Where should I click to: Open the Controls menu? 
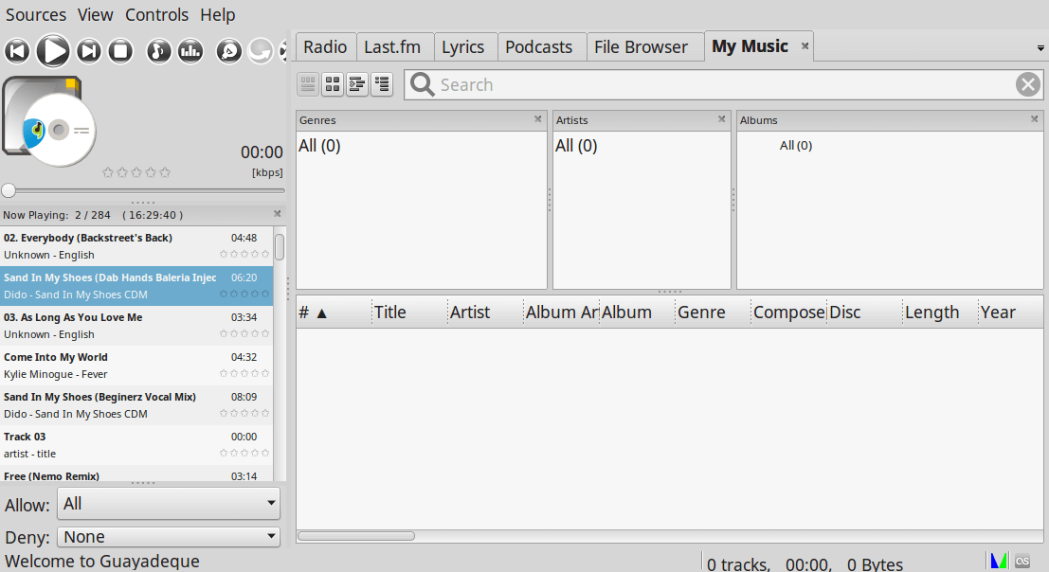(157, 15)
